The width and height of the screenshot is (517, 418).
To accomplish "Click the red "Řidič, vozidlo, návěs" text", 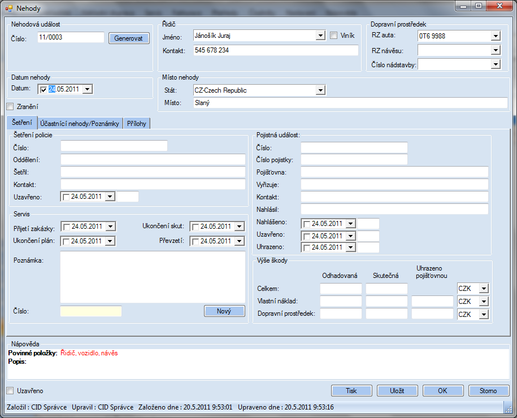I will click(89, 353).
